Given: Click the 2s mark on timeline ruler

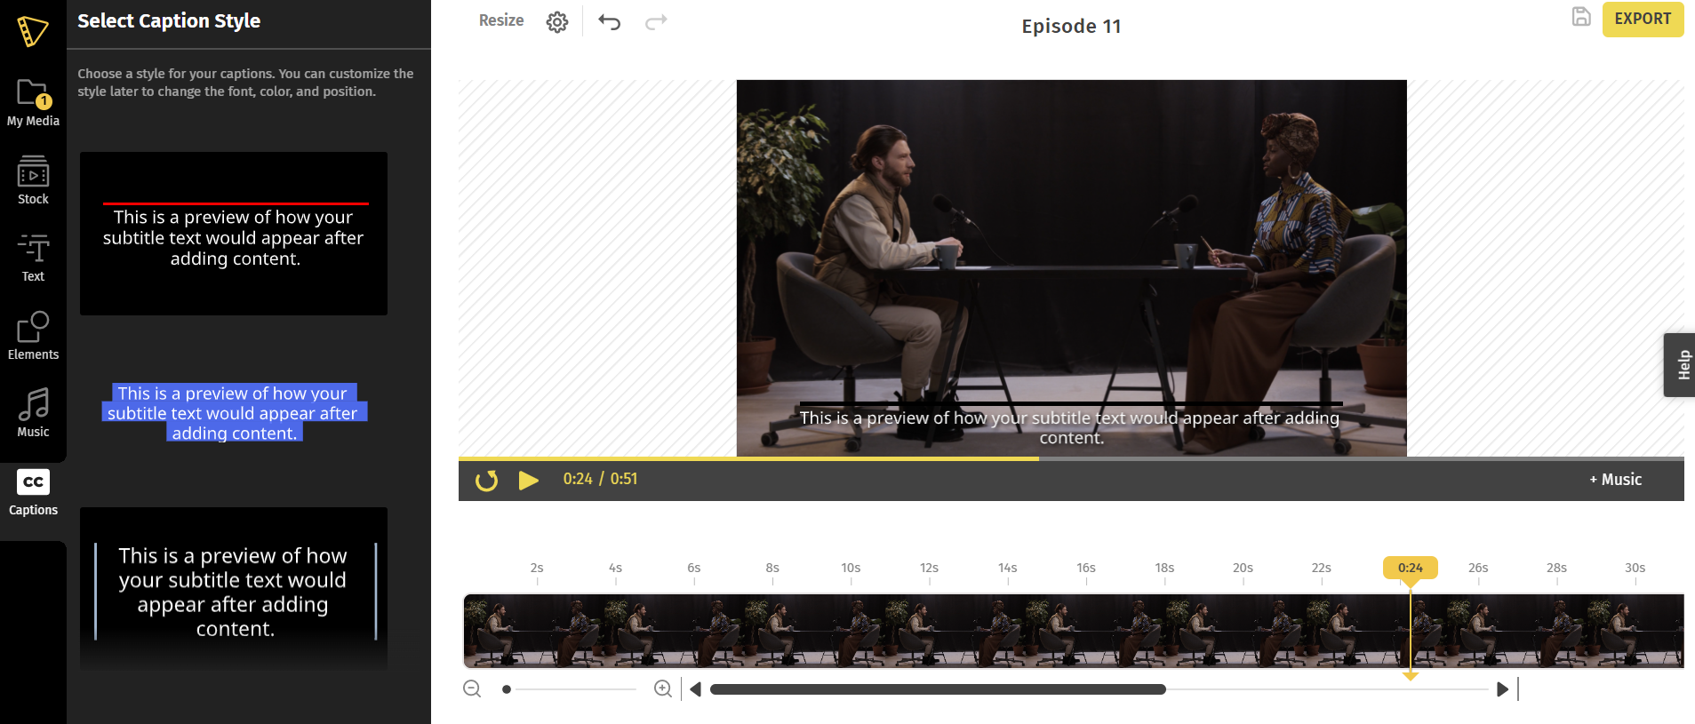Looking at the screenshot, I should click(x=537, y=568).
